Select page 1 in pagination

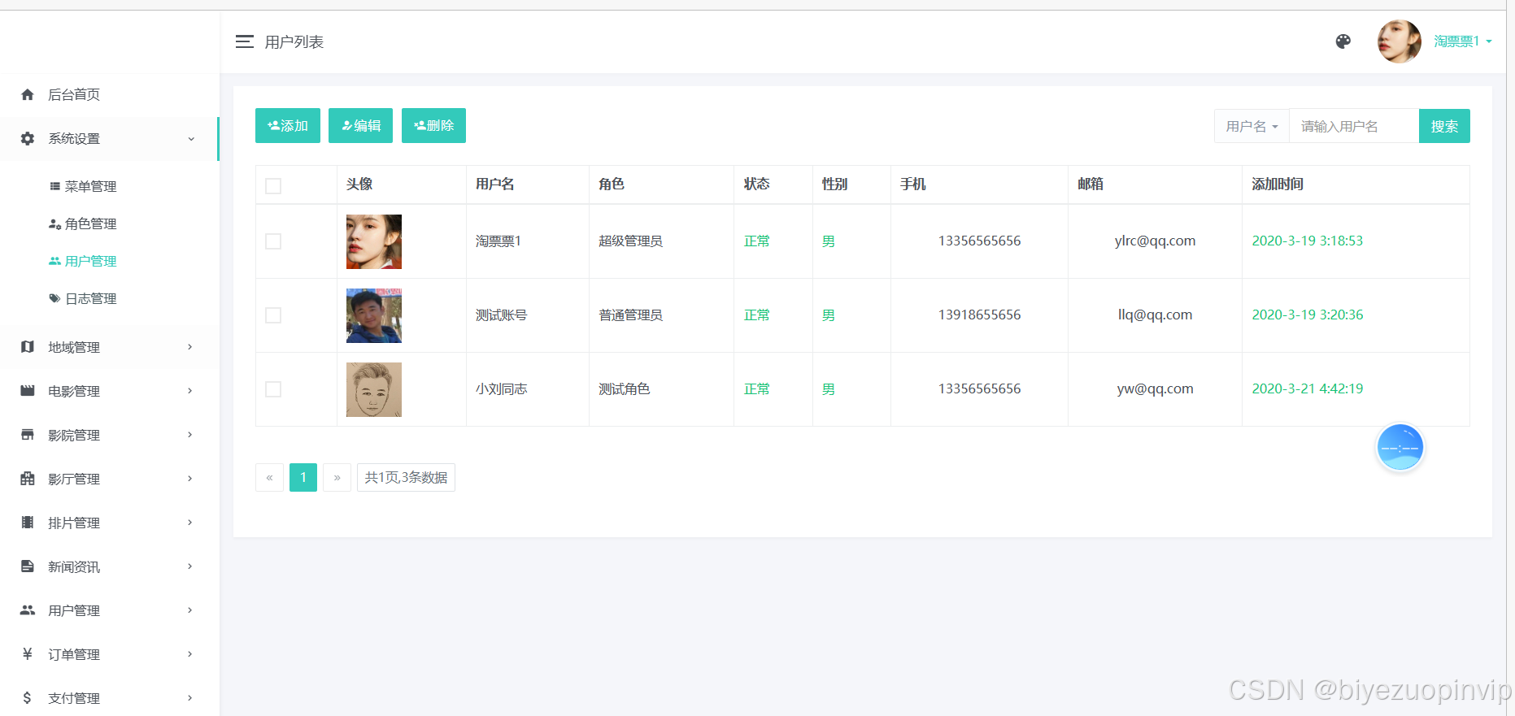(x=303, y=477)
